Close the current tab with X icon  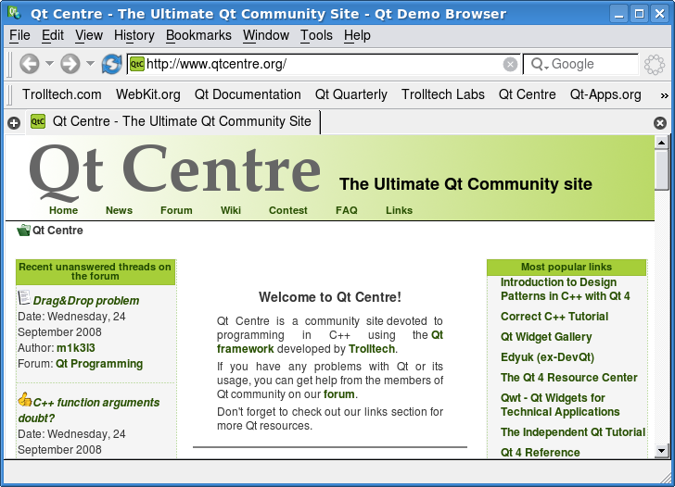click(x=660, y=123)
